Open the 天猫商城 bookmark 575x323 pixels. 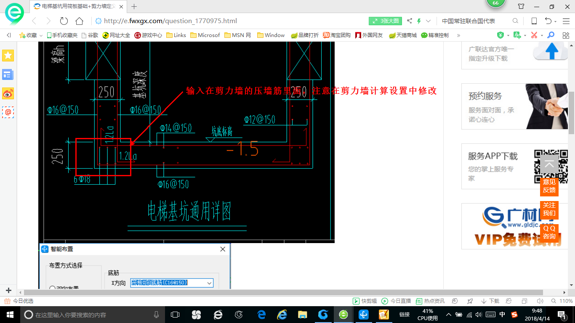(x=403, y=35)
